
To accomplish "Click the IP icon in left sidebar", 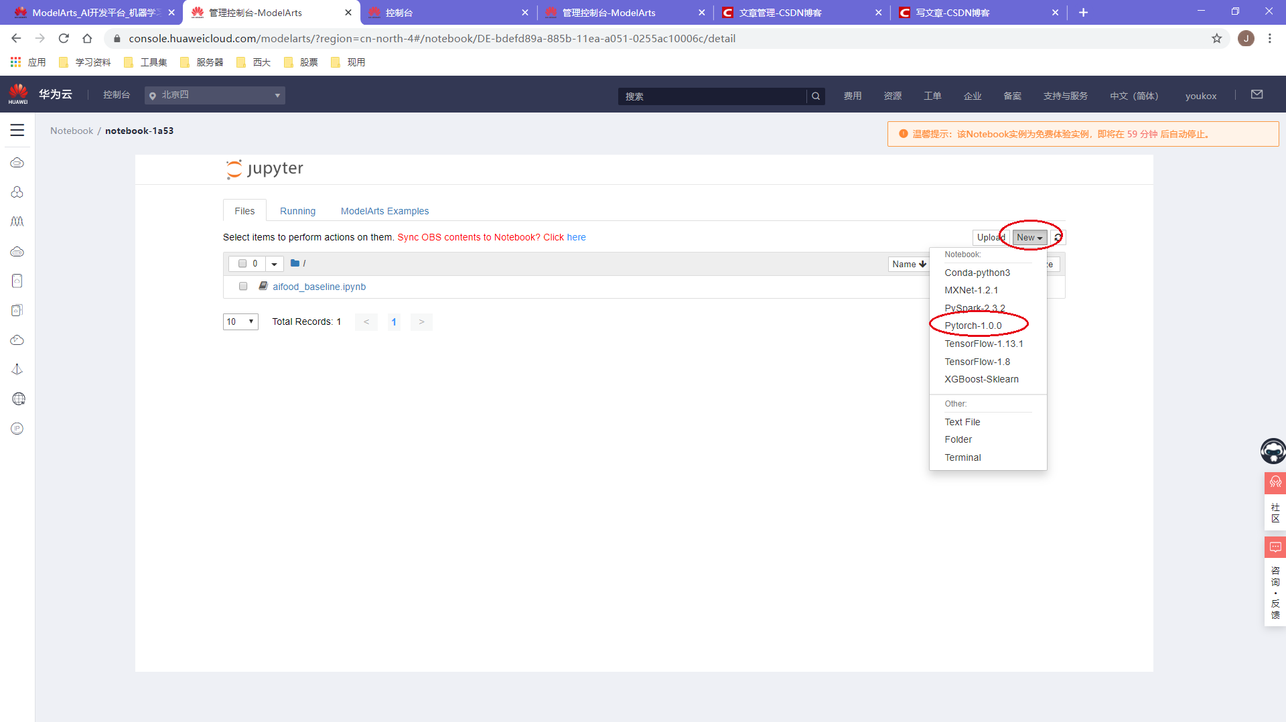I will [x=17, y=429].
